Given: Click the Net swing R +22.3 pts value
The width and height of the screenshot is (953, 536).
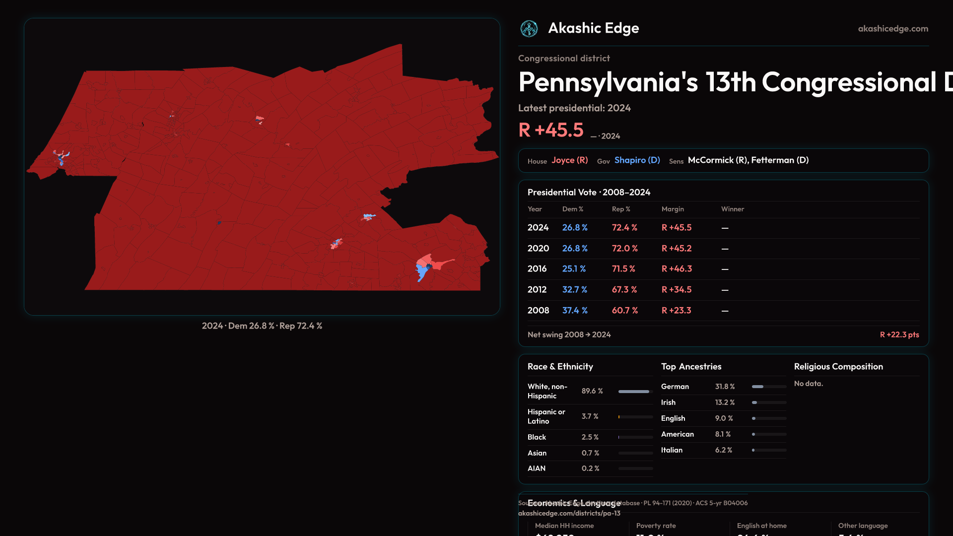Looking at the screenshot, I should (x=899, y=335).
